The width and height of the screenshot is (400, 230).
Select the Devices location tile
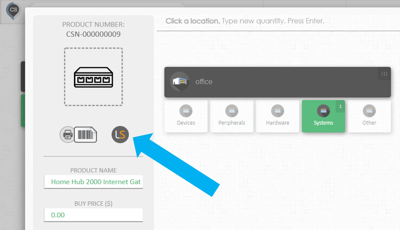pos(186,116)
